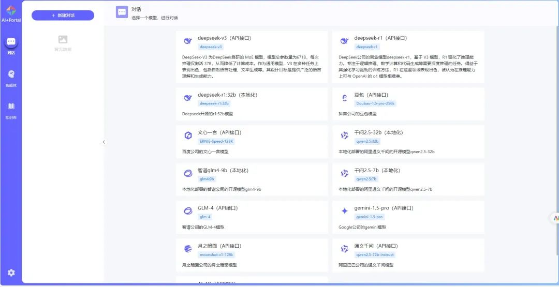Click the AI+Portal logo

[11, 11]
